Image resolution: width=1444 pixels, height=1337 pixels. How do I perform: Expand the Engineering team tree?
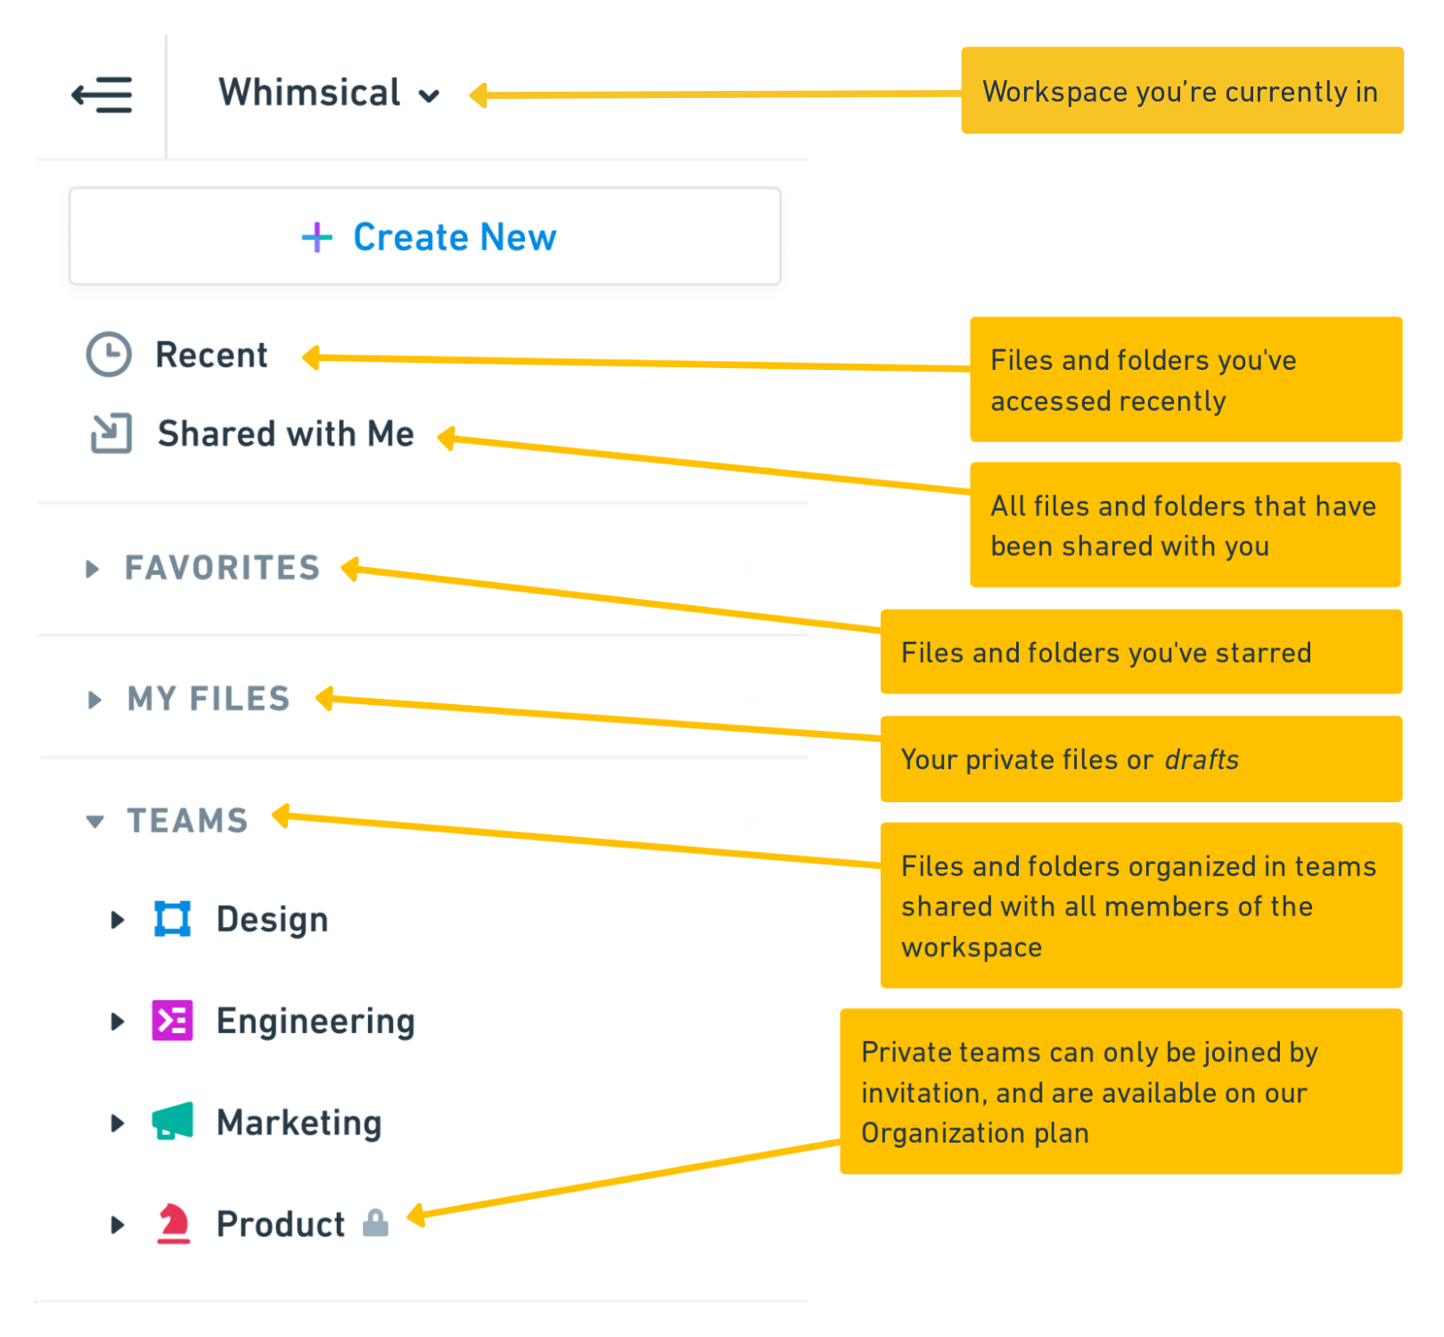click(x=117, y=1020)
